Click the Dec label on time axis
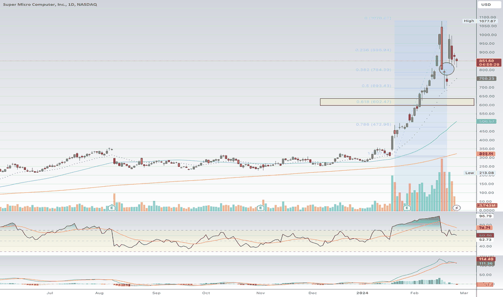 click(312, 293)
